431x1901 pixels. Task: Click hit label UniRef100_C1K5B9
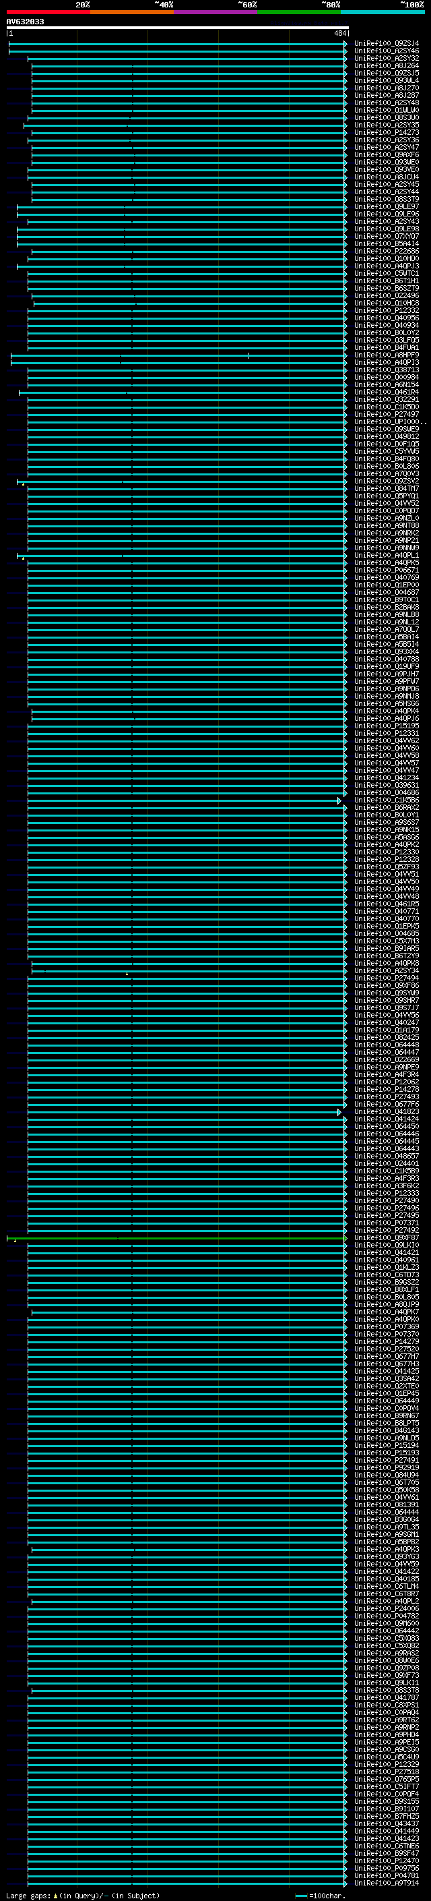tap(387, 1171)
